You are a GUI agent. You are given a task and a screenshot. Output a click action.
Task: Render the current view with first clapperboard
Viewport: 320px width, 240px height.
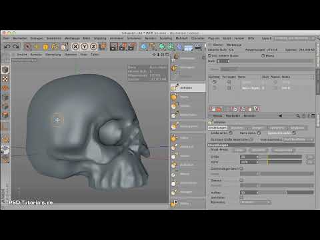click(x=113, y=47)
